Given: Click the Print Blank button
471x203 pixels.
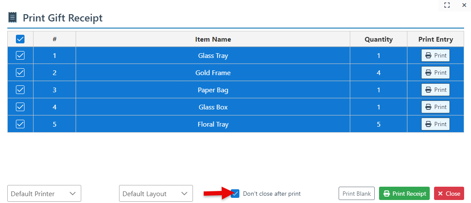Looking at the screenshot, I should click(357, 194).
